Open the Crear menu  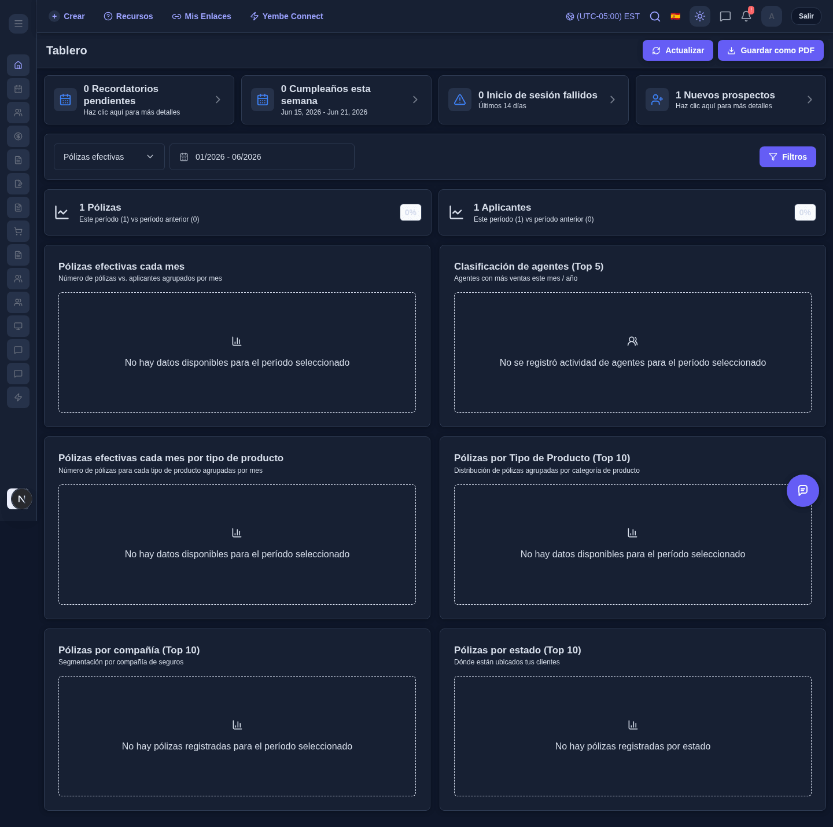(67, 16)
